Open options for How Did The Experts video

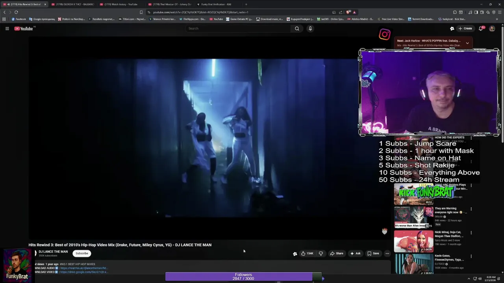point(471,138)
